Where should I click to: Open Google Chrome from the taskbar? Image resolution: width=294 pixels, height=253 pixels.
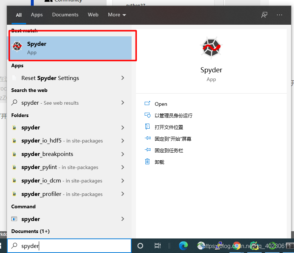[237, 246]
